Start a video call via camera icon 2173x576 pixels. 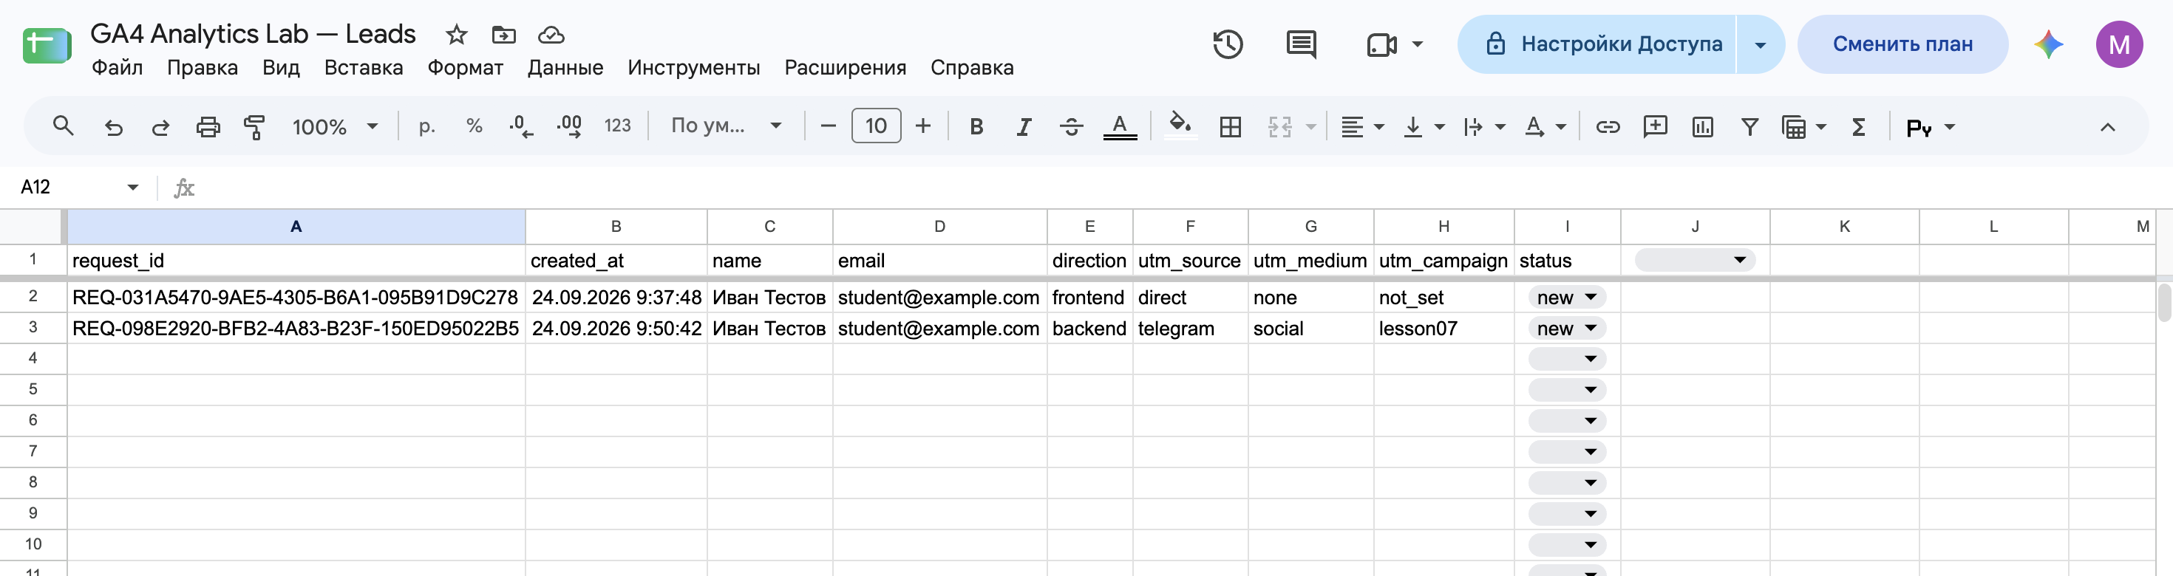(x=1381, y=44)
